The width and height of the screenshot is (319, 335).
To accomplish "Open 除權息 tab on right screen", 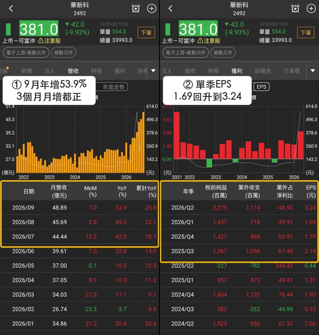I will [263, 71].
